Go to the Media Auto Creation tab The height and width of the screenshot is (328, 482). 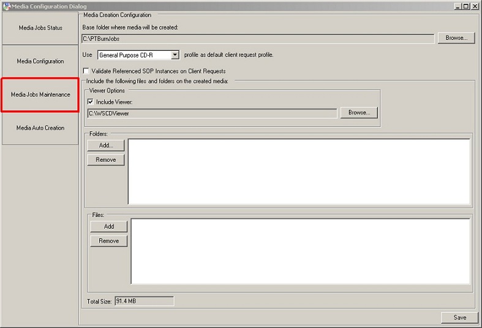40,128
